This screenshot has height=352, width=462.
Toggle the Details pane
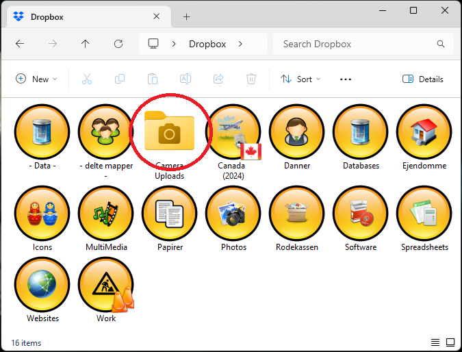point(423,79)
